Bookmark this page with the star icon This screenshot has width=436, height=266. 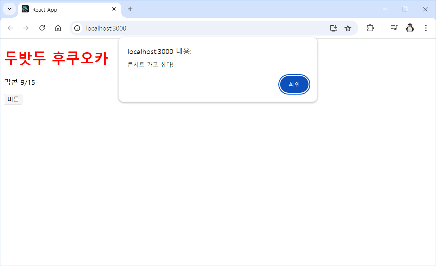pyautogui.click(x=348, y=28)
